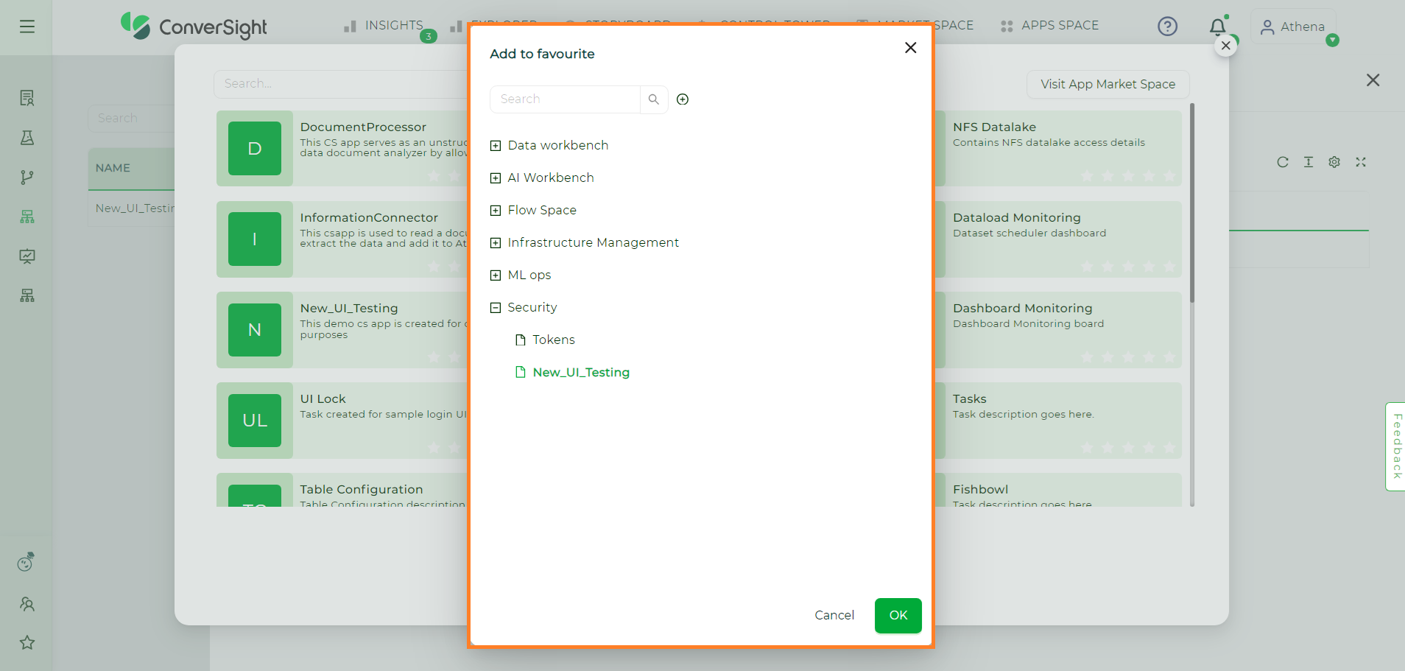Click the Cancel button
The width and height of the screenshot is (1405, 671).
tap(834, 615)
